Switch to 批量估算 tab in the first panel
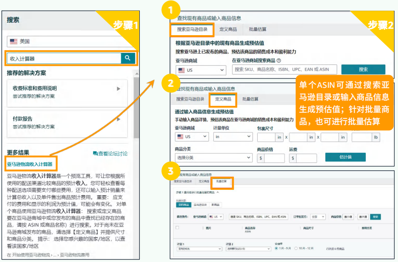The image size is (398, 262). pos(258,29)
